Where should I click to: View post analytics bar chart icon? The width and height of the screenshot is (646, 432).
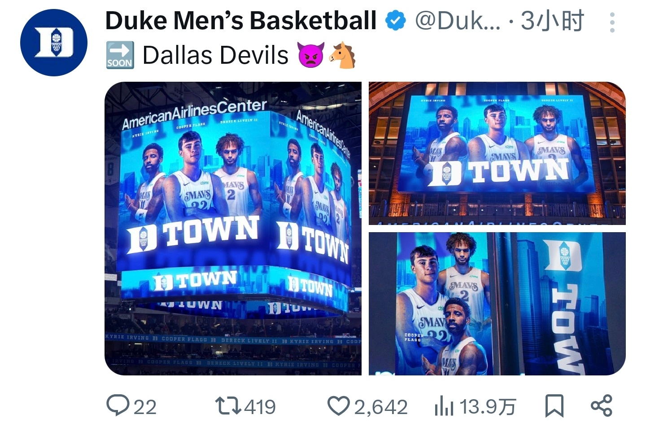(444, 406)
